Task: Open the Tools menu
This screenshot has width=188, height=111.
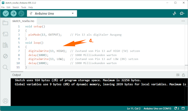Action: click(24, 7)
